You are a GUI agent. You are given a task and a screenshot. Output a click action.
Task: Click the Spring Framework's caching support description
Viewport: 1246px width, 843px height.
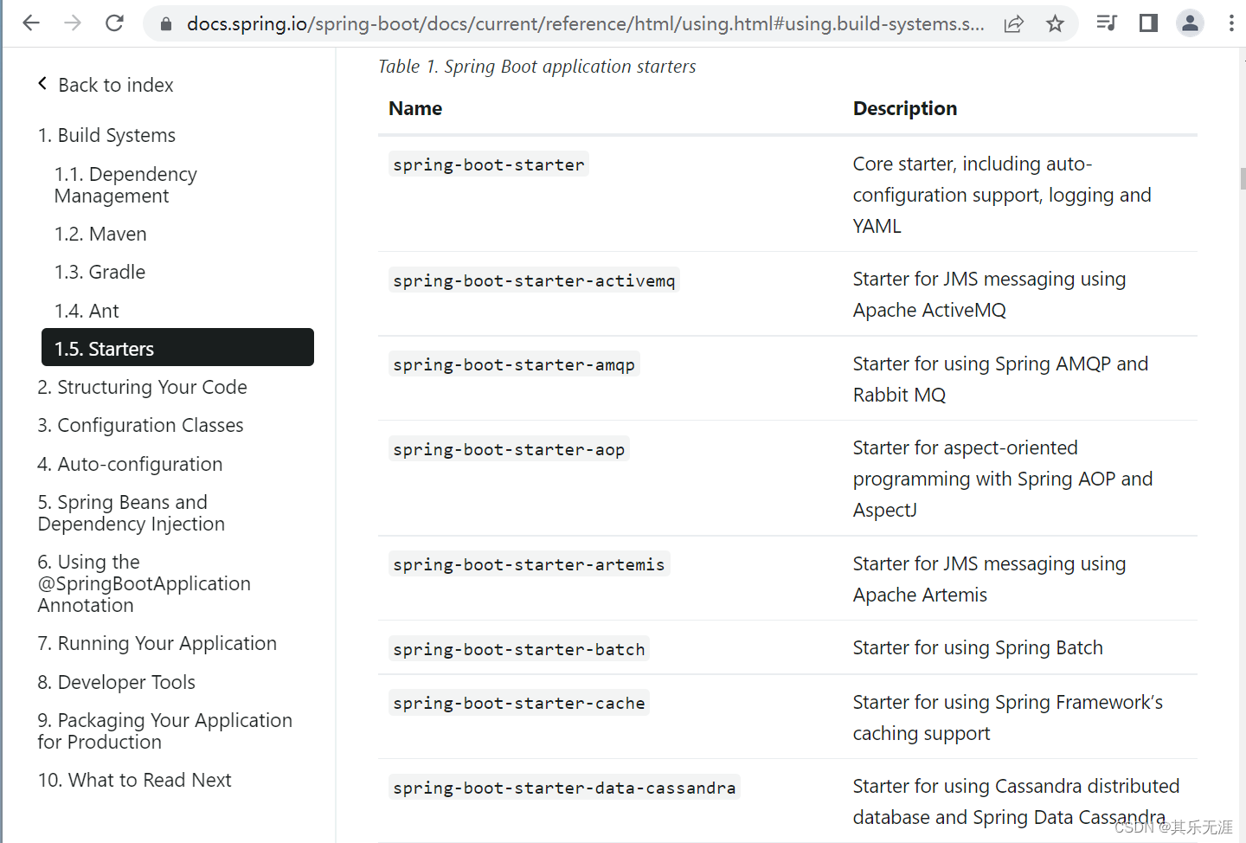tap(1008, 718)
